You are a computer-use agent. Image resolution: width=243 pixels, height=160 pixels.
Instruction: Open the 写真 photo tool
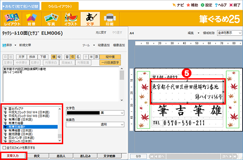pyautogui.click(x=51, y=19)
